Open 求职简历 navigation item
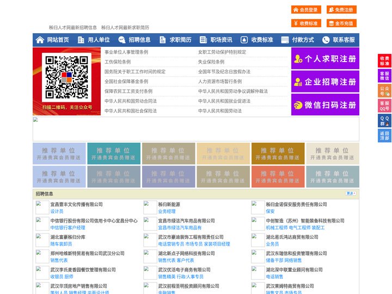The width and height of the screenshot is (392, 294). coord(181,40)
